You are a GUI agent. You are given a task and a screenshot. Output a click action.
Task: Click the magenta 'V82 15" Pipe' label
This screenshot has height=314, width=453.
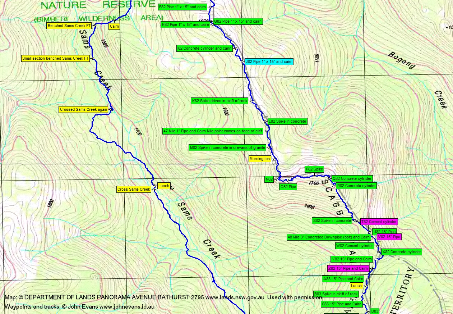389,237
